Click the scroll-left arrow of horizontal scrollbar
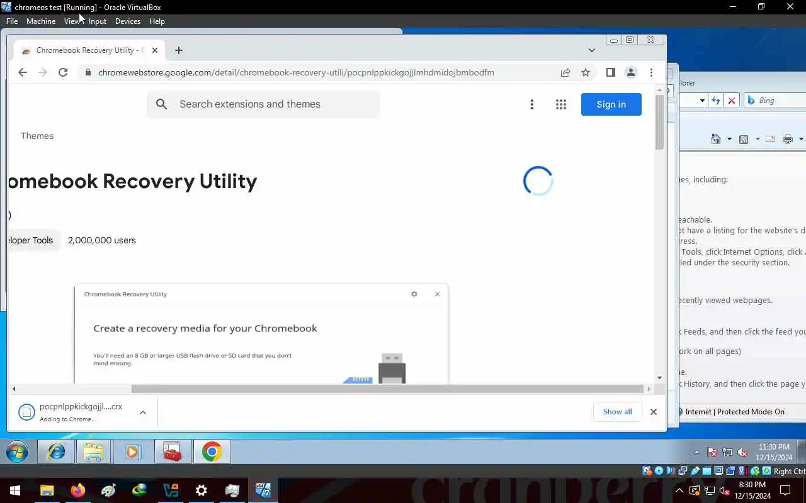 [14, 389]
